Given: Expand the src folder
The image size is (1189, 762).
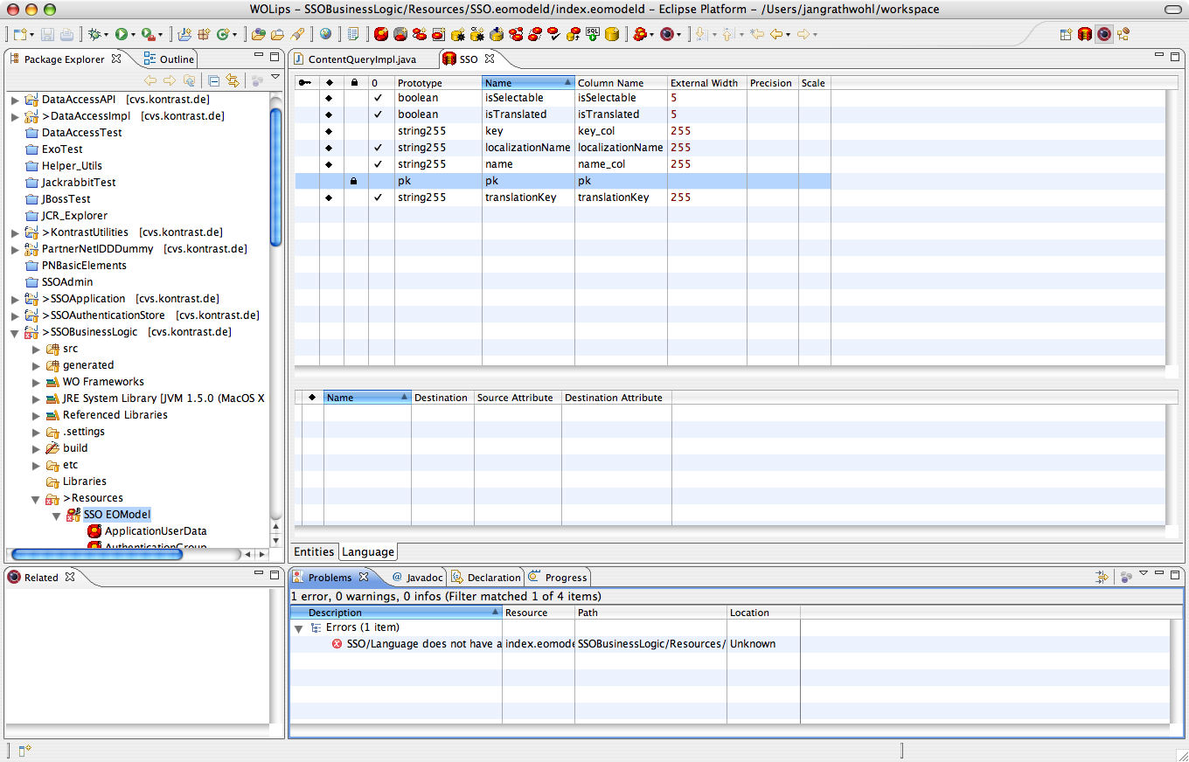Looking at the screenshot, I should tap(36, 350).
